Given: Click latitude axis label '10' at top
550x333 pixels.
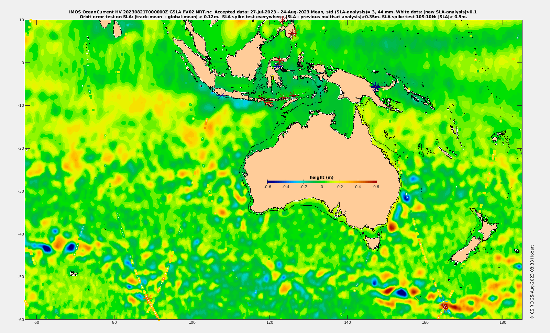Looking at the screenshot, I should coord(22,20).
